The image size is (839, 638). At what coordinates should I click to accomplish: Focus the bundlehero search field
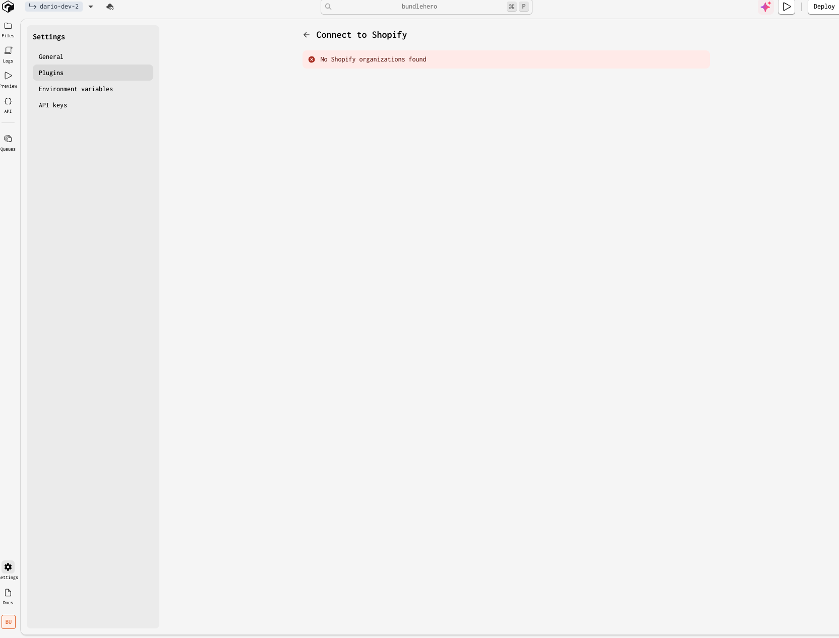(x=427, y=7)
